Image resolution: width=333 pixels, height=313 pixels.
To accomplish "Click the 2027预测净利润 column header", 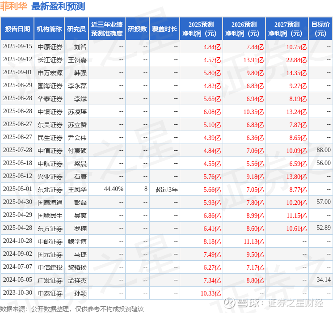I will 287,29.
